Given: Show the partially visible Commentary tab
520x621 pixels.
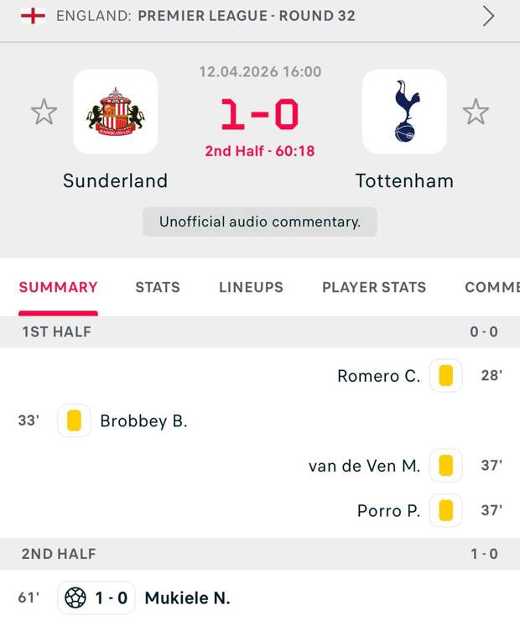Looking at the screenshot, I should 492,287.
